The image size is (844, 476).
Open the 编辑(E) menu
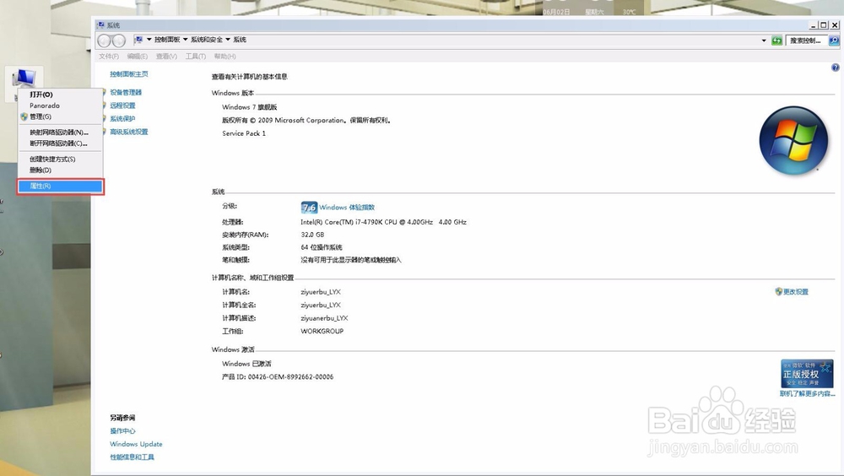click(x=138, y=56)
